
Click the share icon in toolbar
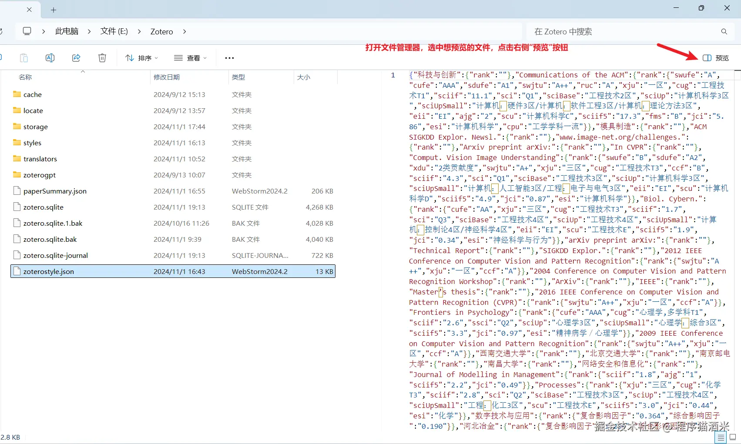click(76, 58)
